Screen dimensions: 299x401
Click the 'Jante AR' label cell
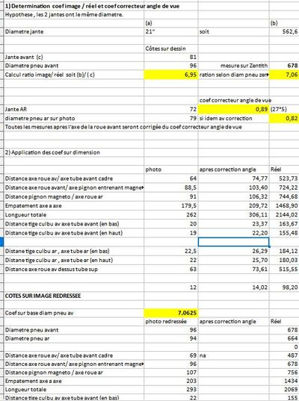[74, 109]
